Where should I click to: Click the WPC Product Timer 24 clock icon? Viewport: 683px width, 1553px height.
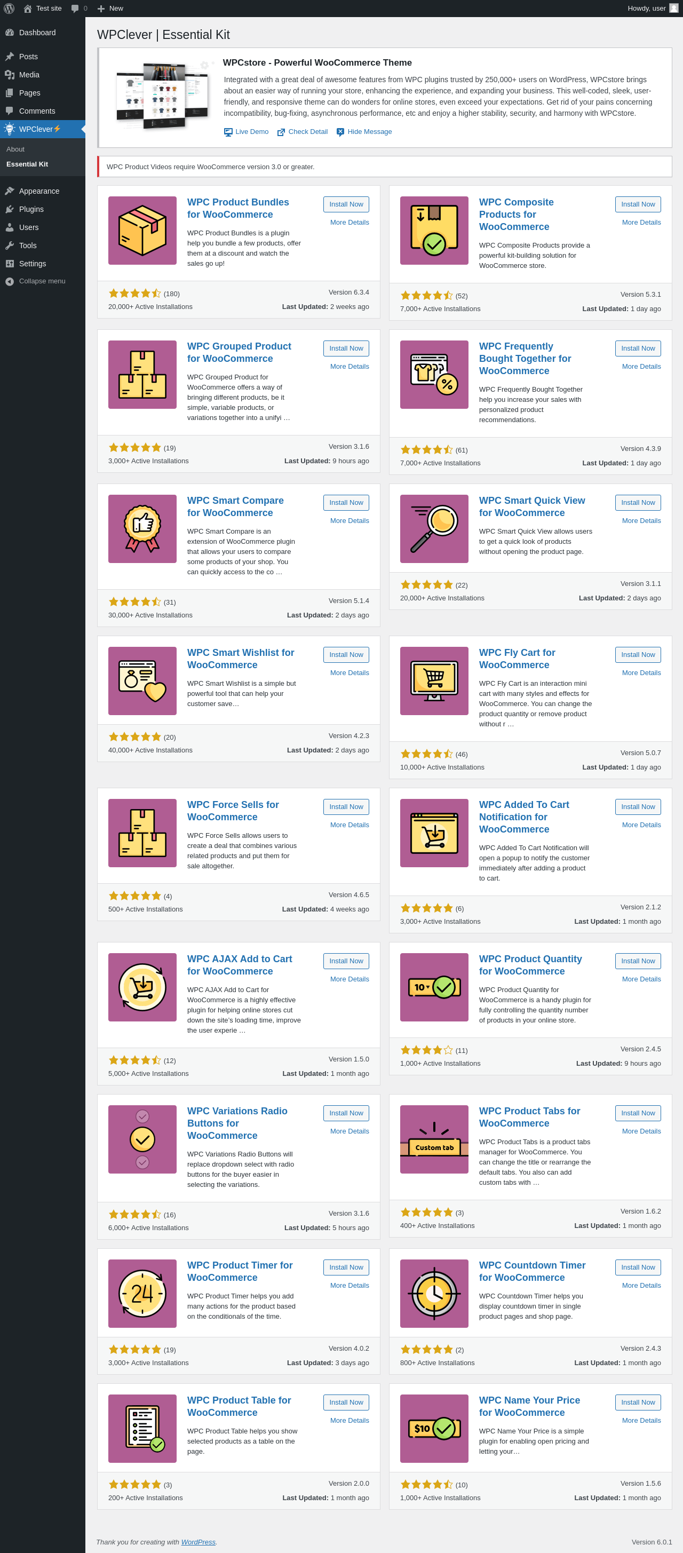point(142,1293)
